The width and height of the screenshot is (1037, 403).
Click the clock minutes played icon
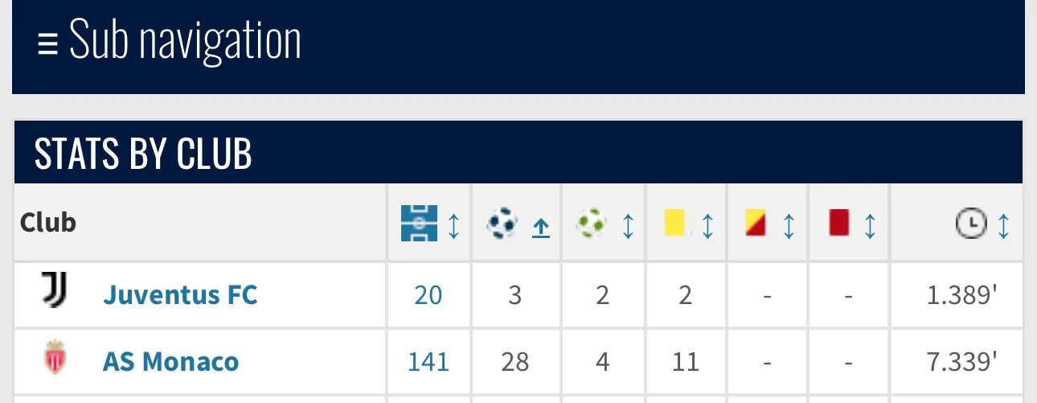pyautogui.click(x=970, y=224)
